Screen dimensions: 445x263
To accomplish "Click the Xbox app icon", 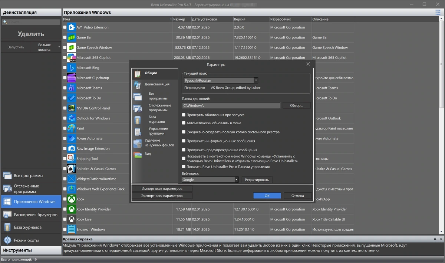I will (x=71, y=199).
